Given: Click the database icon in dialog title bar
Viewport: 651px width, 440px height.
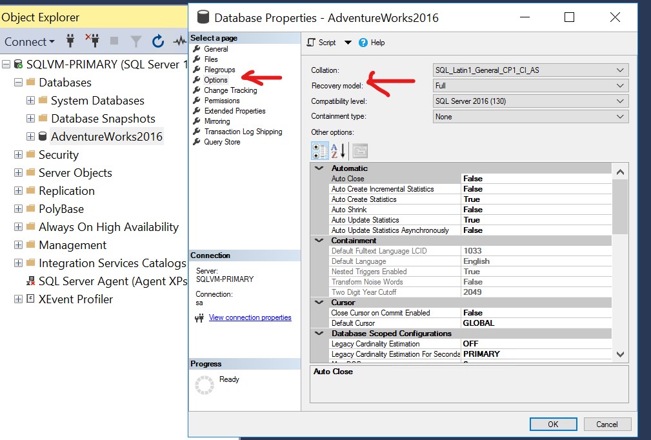Looking at the screenshot, I should (203, 17).
